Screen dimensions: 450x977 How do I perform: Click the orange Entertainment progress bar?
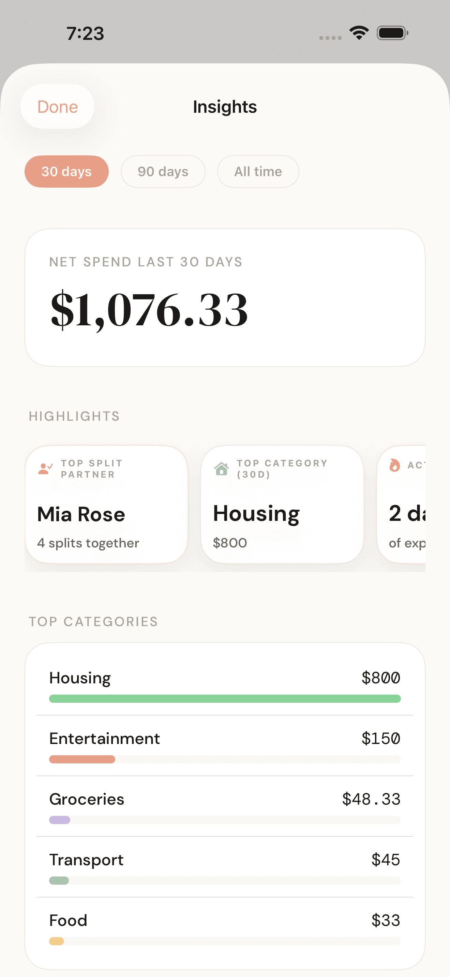[x=82, y=759]
